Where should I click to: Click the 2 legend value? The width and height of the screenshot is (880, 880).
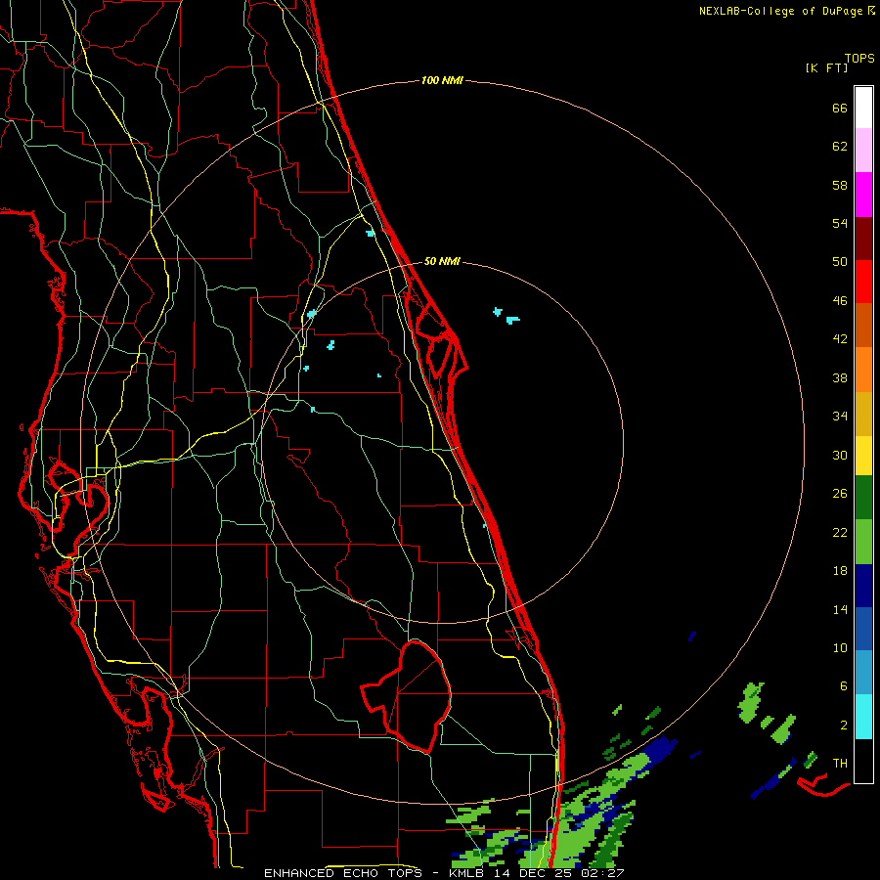843,726
